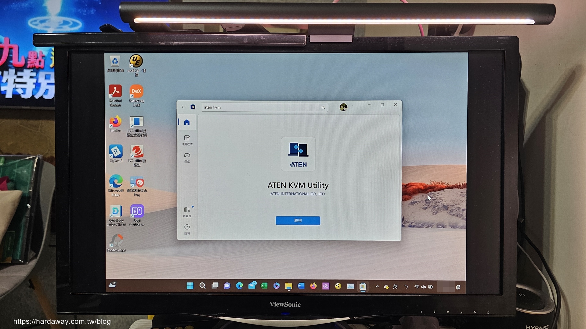Open notifications bell on taskbar
The image size is (586, 329).
click(458, 287)
